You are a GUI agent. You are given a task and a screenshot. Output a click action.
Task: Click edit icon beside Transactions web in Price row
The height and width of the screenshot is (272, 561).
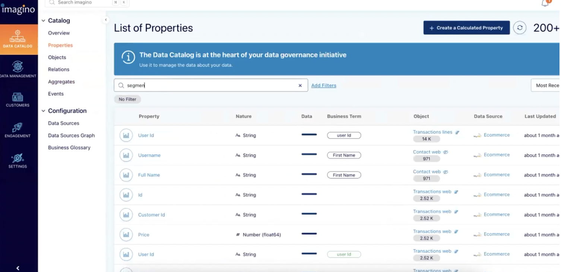(x=456, y=231)
